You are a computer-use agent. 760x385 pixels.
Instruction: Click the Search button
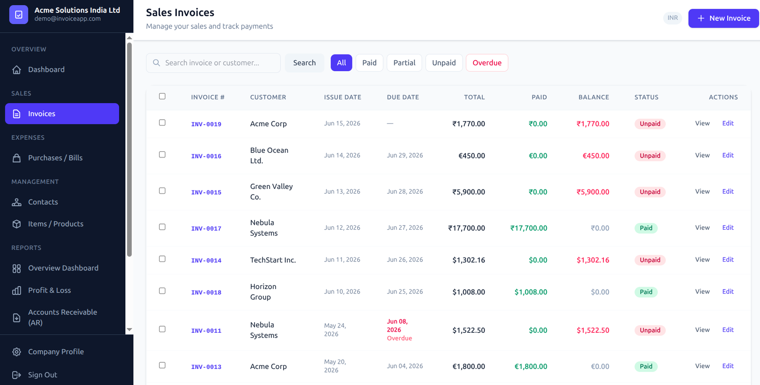[x=304, y=63]
